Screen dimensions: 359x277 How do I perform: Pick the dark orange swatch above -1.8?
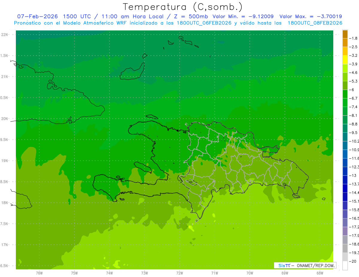tap(345, 34)
